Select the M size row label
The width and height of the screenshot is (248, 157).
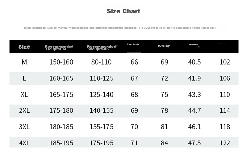24,62
